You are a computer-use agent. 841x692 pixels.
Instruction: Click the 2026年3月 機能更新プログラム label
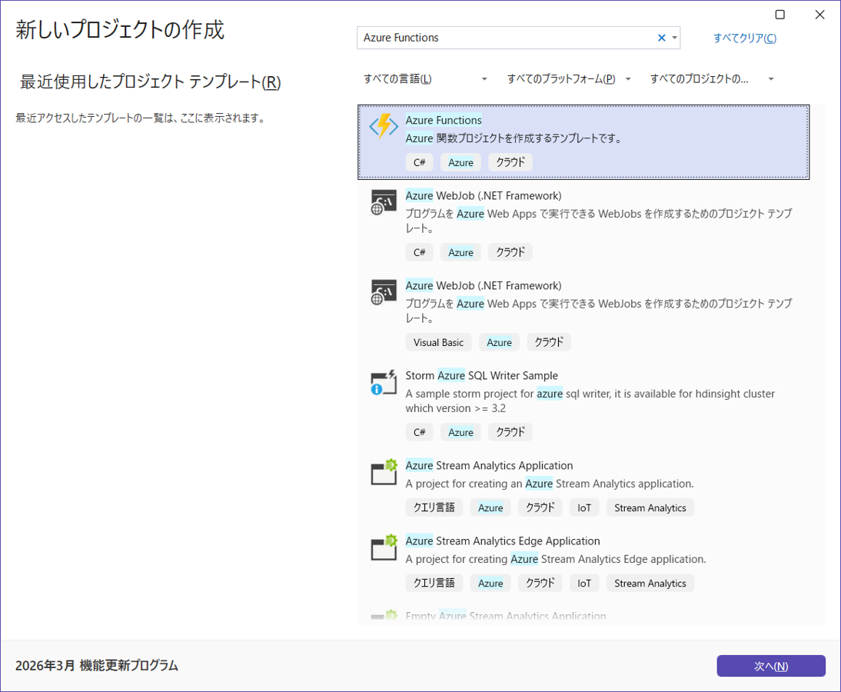pyautogui.click(x=97, y=666)
